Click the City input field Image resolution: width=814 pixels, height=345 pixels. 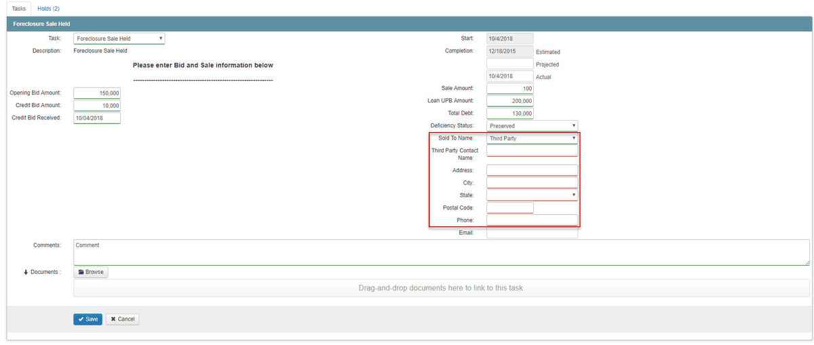pos(532,183)
